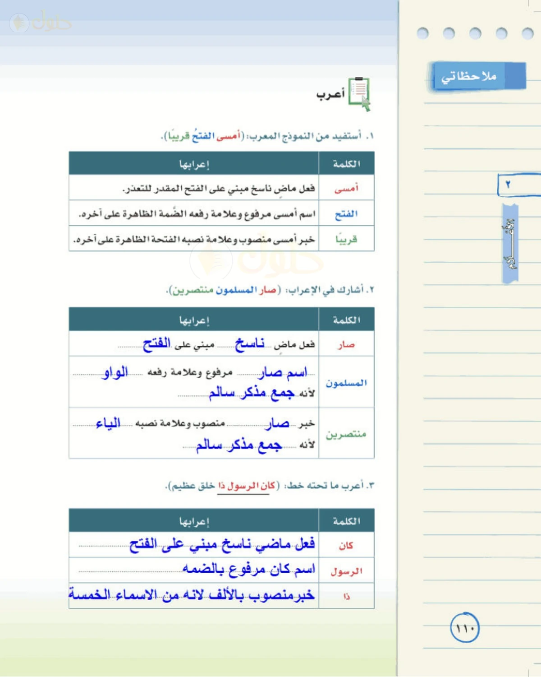
Task: Click the first table's الكلمة header
Action: (x=347, y=163)
